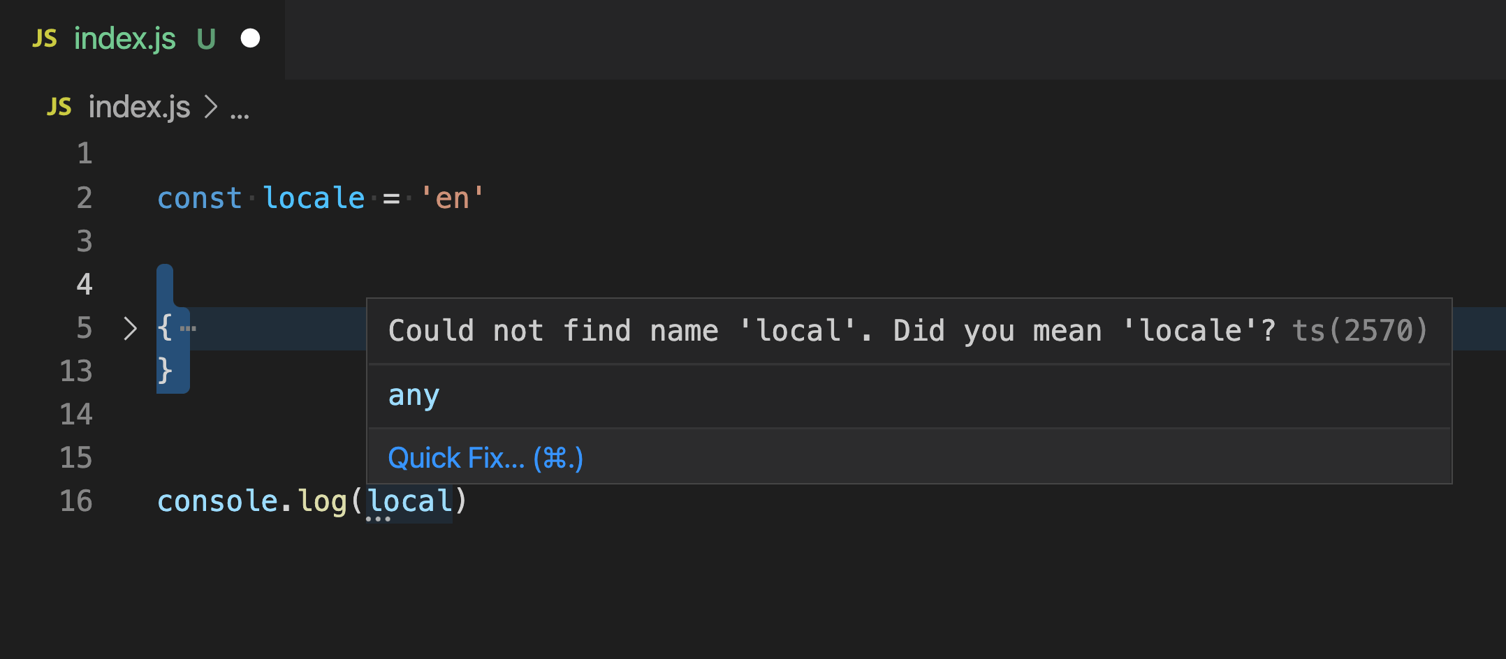Image resolution: width=1506 pixels, height=659 pixels.
Task: Click the 'en' string literal on line 2
Action: tap(451, 198)
